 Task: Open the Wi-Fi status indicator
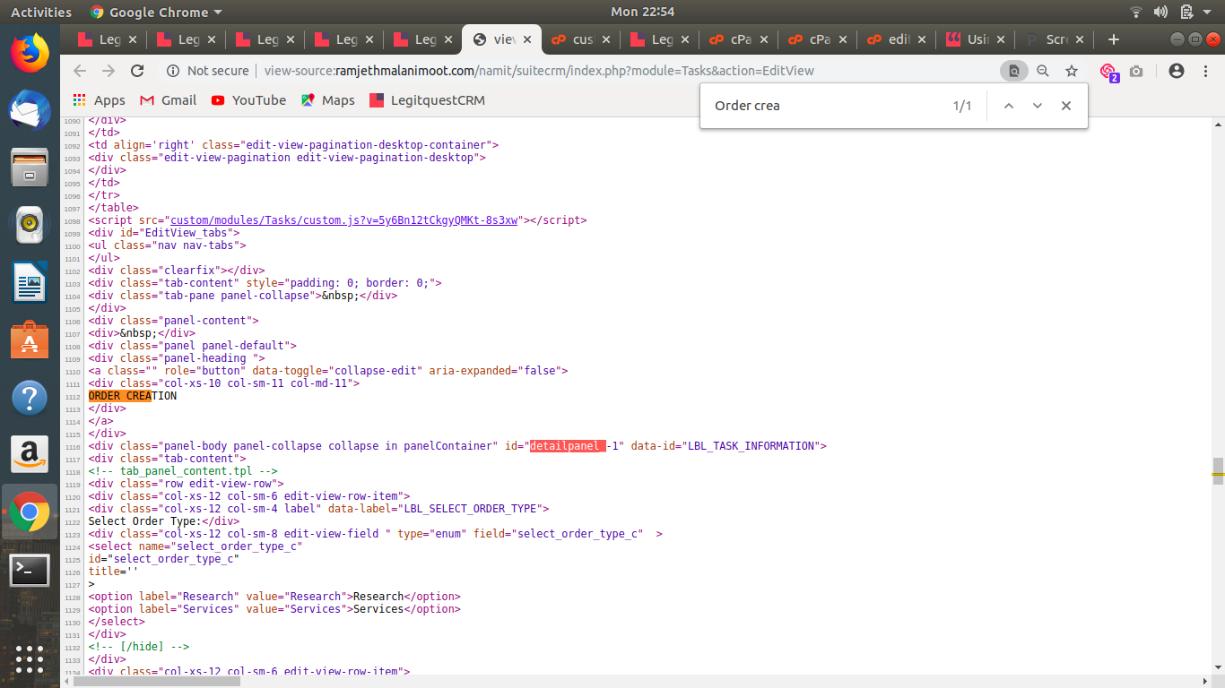point(1137,12)
